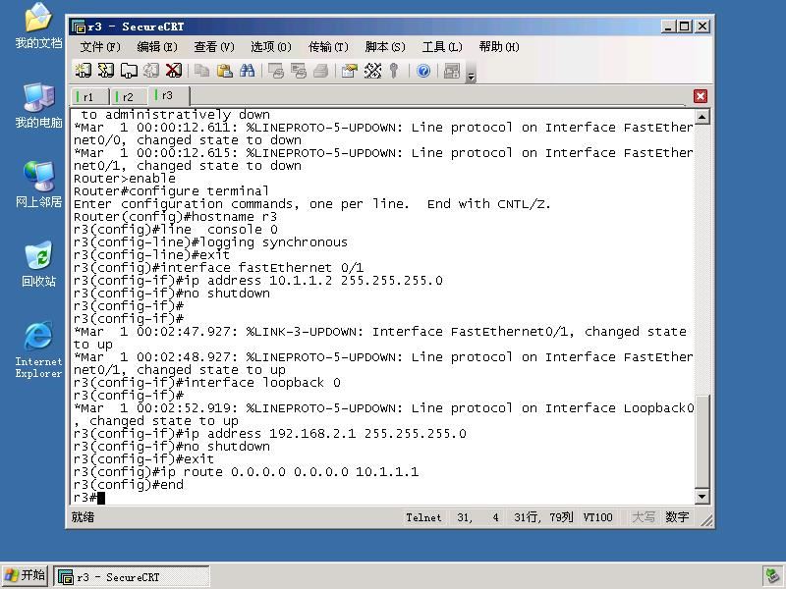The height and width of the screenshot is (589, 786).
Task: Click the key-shaped public key icon
Action: click(394, 71)
